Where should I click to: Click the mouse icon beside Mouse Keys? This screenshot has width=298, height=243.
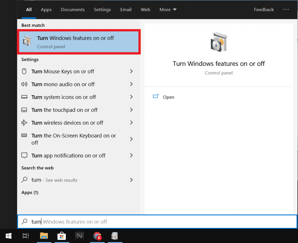point(24,71)
